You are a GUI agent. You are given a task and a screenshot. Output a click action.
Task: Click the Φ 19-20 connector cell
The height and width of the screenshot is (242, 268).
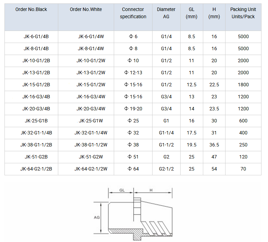[x=133, y=109]
